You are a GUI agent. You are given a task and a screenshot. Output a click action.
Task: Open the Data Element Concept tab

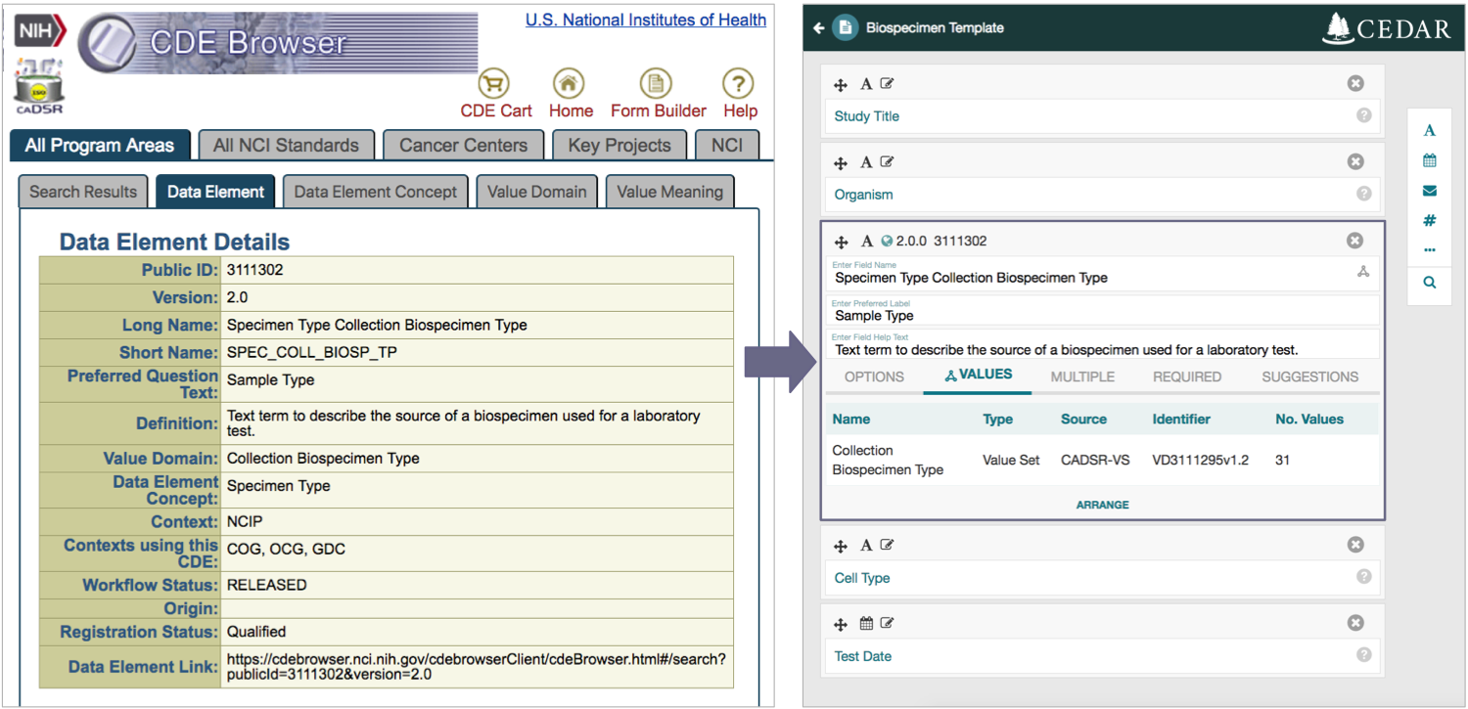(x=375, y=192)
